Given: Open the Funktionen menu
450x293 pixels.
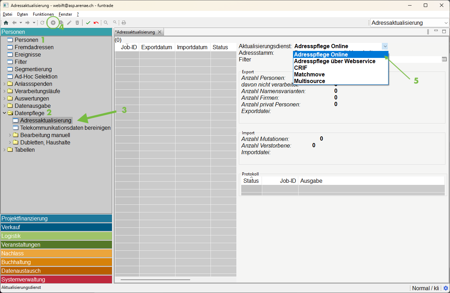Looking at the screenshot, I should tap(43, 14).
